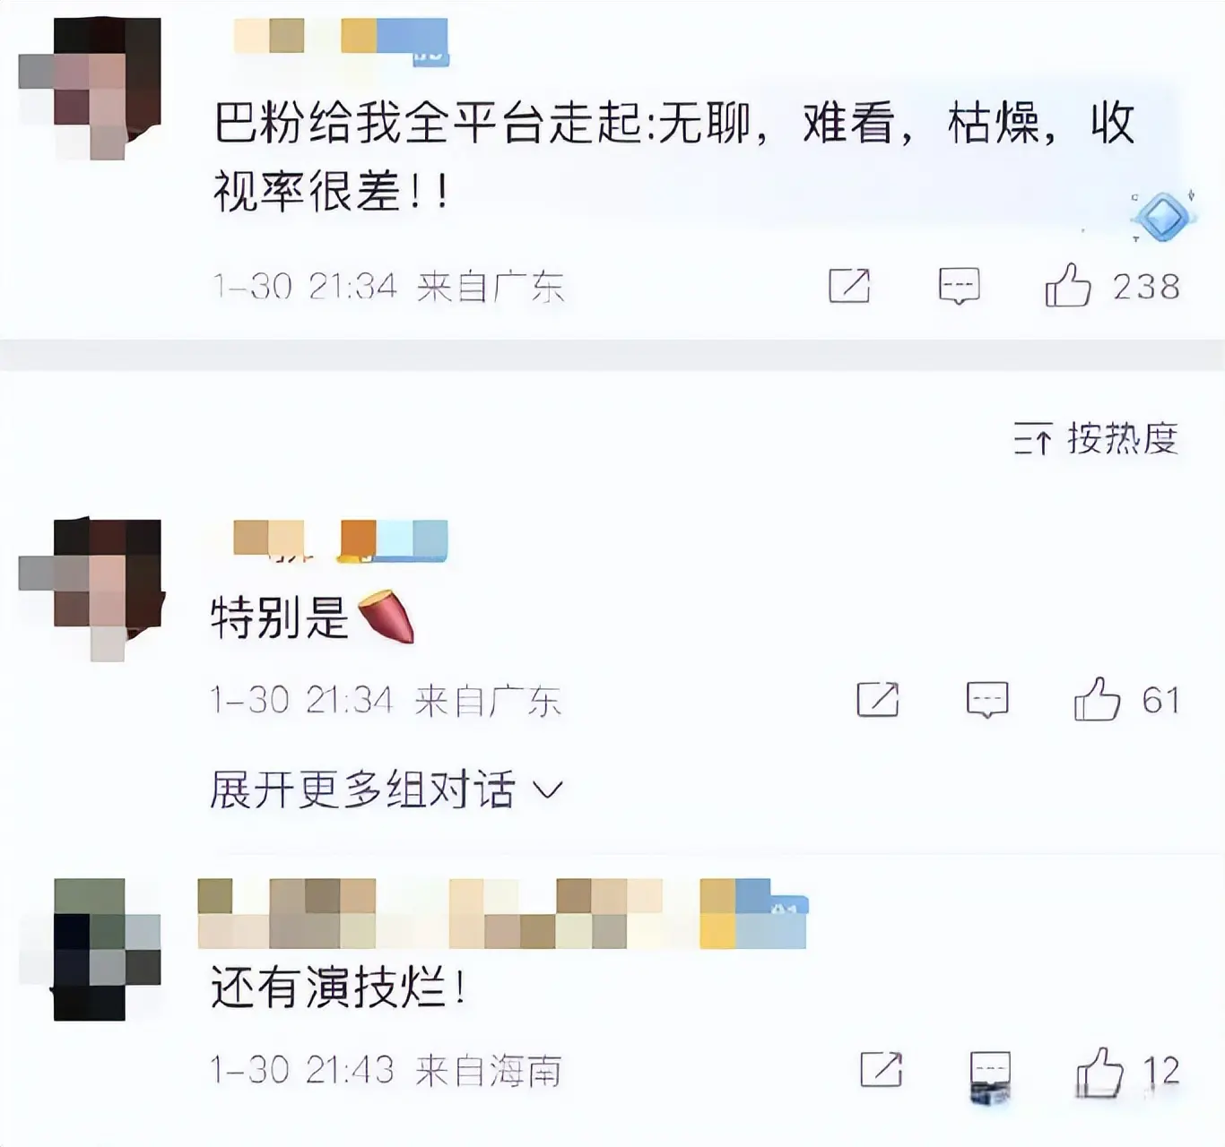Like the 还有演技烂 comment
The width and height of the screenshot is (1225, 1147).
tap(1099, 1071)
